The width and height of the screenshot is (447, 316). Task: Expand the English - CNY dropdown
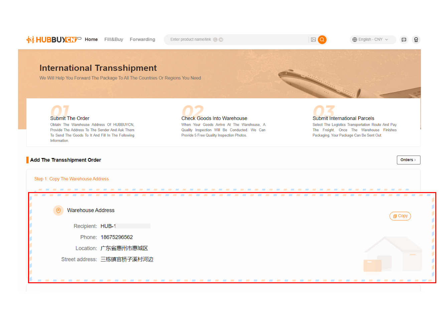(x=370, y=39)
